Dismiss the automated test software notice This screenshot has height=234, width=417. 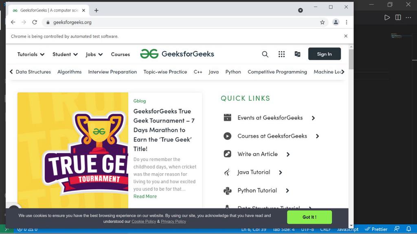point(346,36)
